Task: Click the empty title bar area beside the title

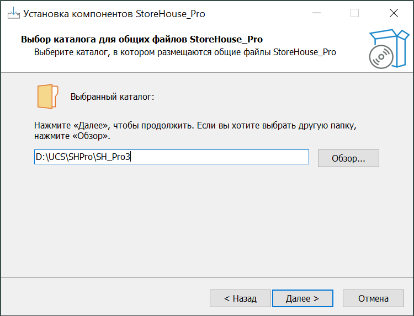Action: pos(254,13)
